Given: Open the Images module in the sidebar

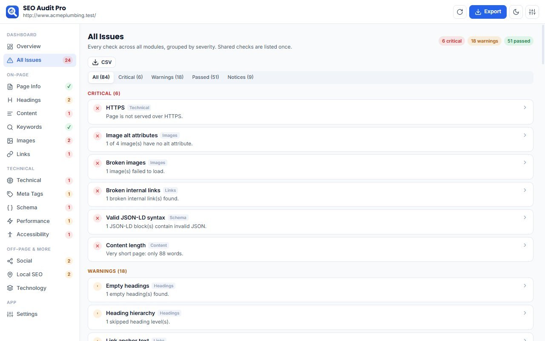Looking at the screenshot, I should click(40, 141).
